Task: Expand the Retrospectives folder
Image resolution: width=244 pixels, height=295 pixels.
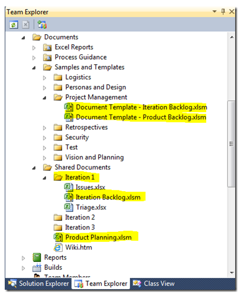Action: click(44, 128)
